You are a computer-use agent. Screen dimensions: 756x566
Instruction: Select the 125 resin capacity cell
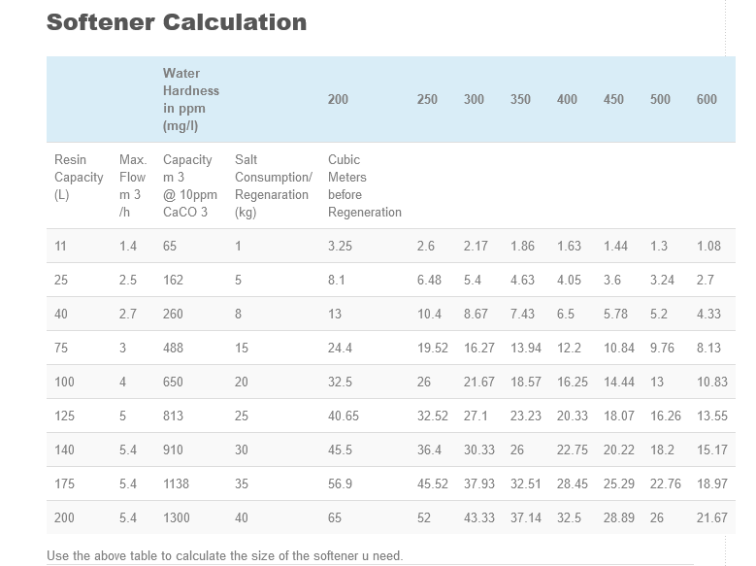pyautogui.click(x=64, y=416)
